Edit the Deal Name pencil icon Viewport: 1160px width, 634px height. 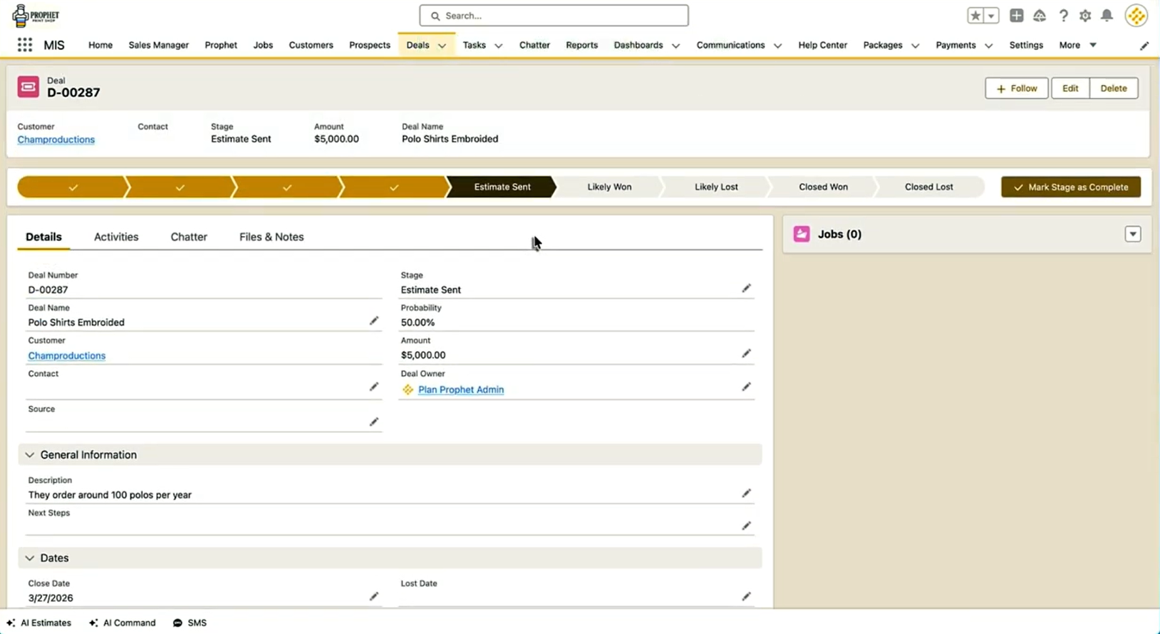[374, 321]
